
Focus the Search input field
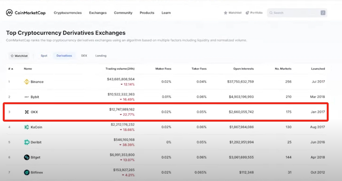[297, 13]
